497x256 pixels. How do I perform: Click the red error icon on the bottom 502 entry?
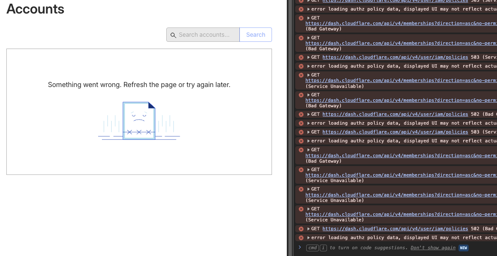coord(301,229)
